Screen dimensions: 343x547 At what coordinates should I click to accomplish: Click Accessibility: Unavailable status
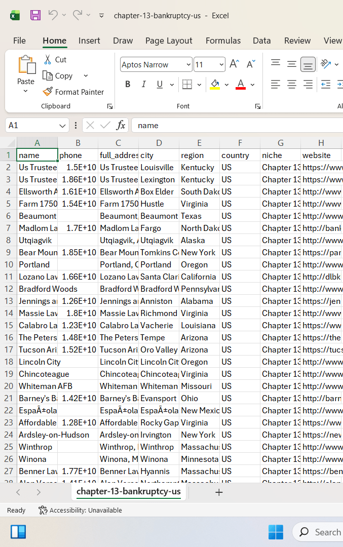click(80, 511)
